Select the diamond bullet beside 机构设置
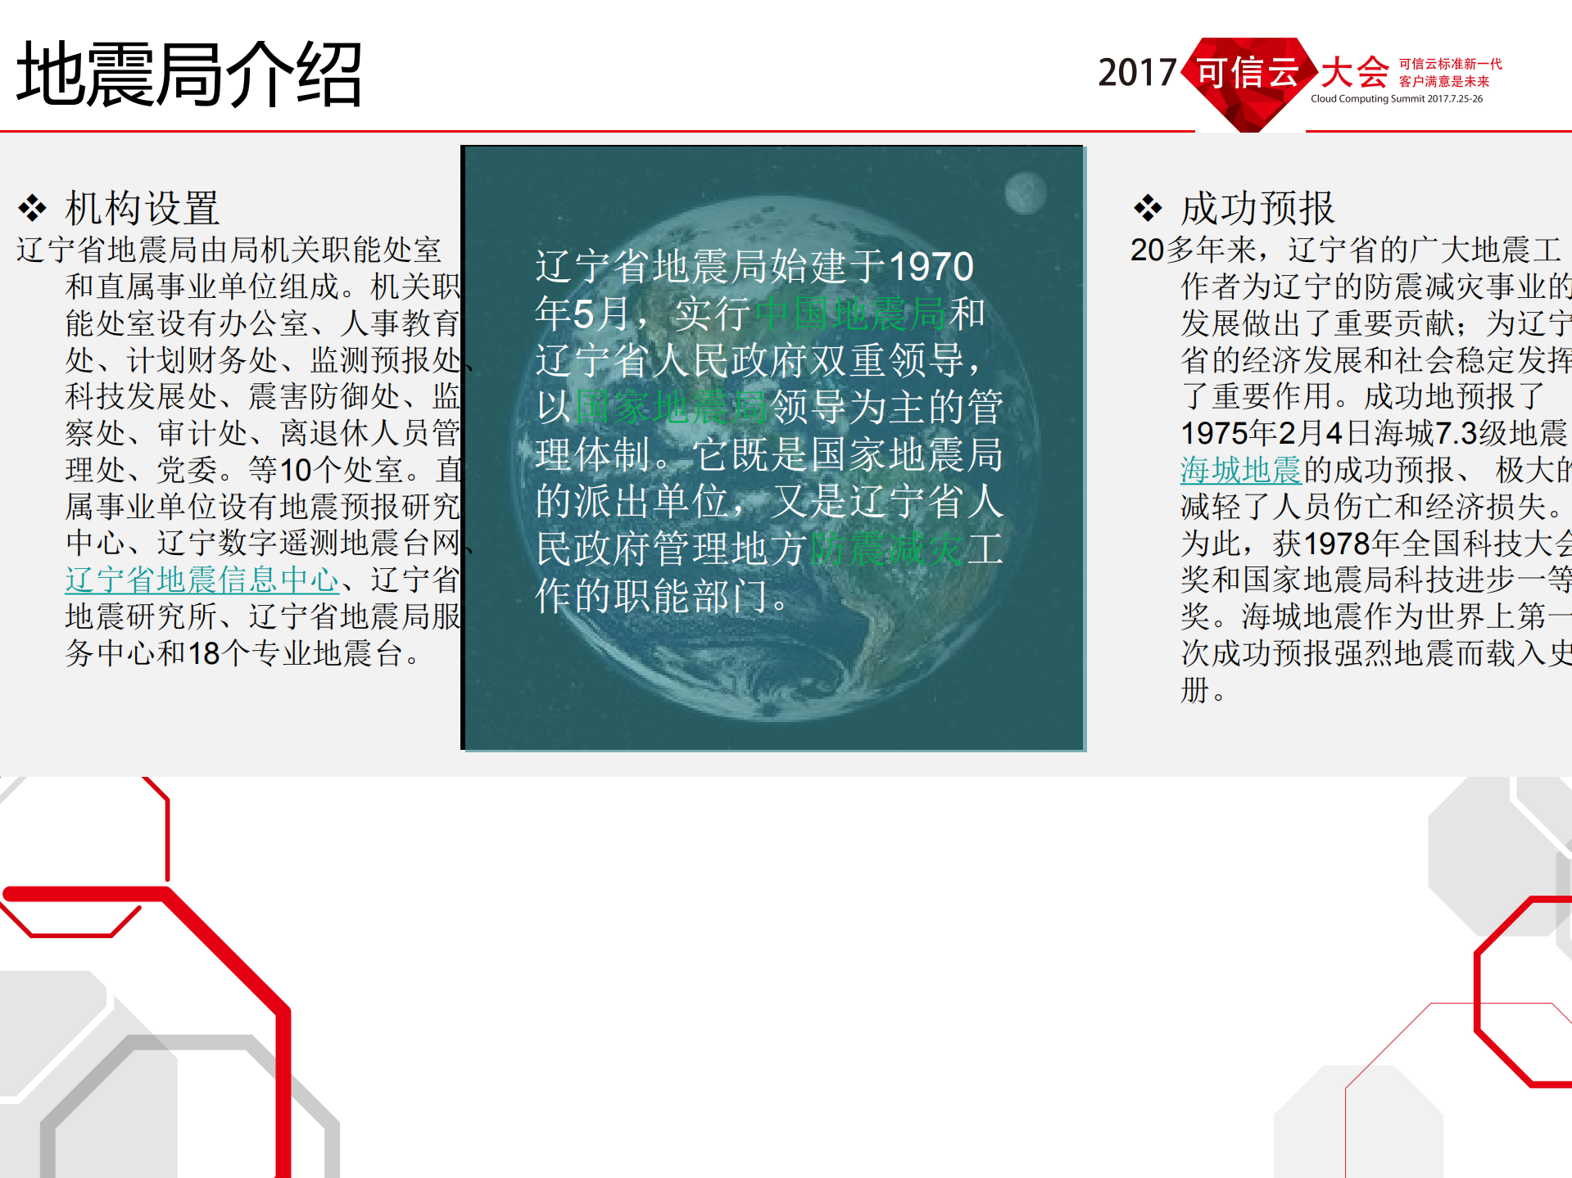 click(x=31, y=207)
